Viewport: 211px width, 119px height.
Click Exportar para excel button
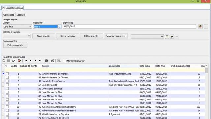pos(115,36)
